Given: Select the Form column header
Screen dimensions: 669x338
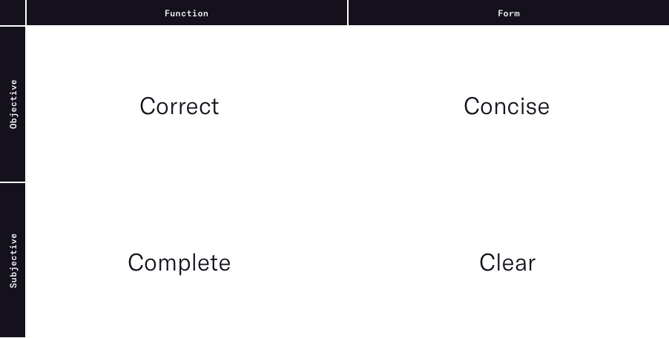Looking at the screenshot, I should click(508, 13).
